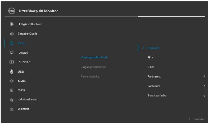Click the PIP/PBP split screen icon

(x=12, y=62)
